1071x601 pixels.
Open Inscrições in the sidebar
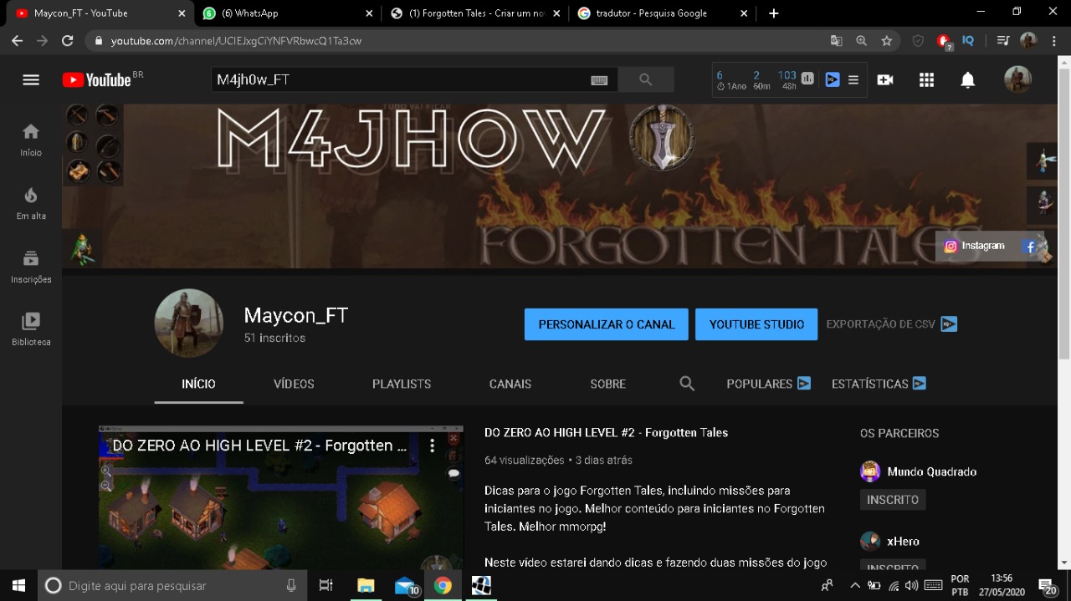(x=31, y=267)
